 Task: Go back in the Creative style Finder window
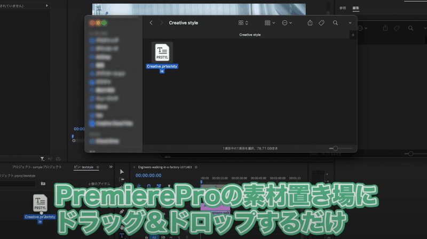click(x=151, y=23)
